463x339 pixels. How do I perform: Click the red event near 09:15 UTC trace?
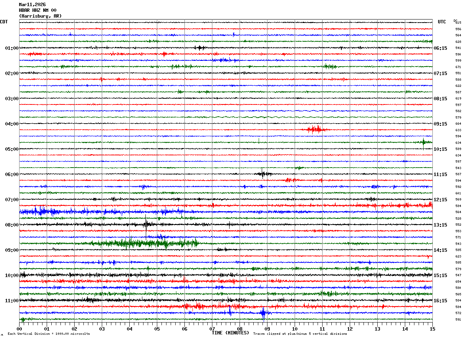point(315,129)
